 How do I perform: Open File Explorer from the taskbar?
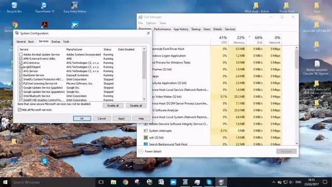(113, 182)
